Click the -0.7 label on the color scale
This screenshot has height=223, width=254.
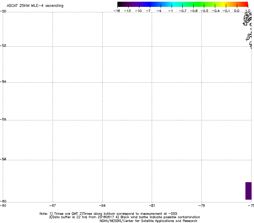coord(183,11)
